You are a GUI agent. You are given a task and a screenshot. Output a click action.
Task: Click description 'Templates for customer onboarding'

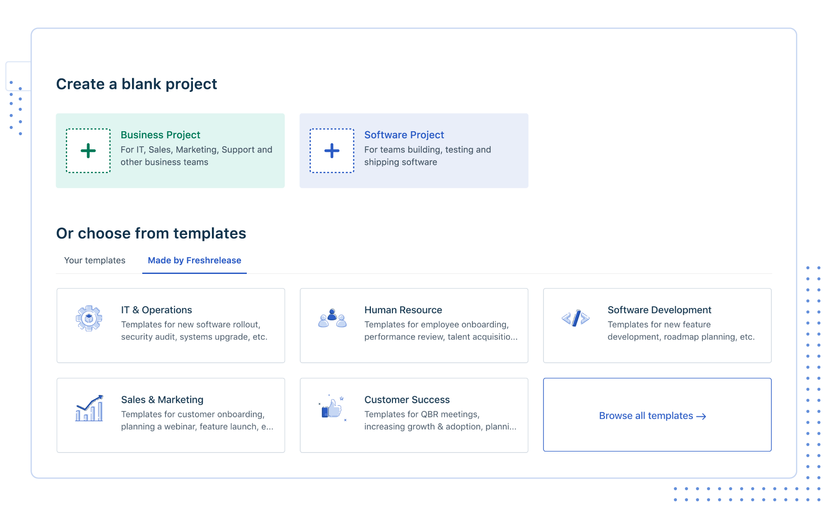coord(197,420)
